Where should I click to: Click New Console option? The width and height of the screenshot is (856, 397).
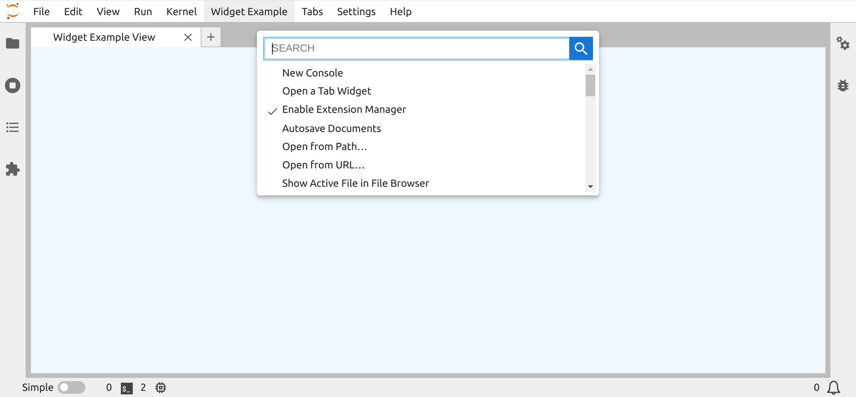(x=312, y=72)
